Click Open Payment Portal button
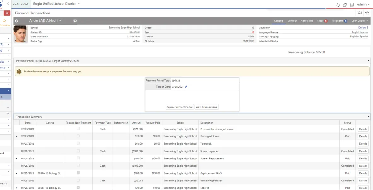 (180, 107)
